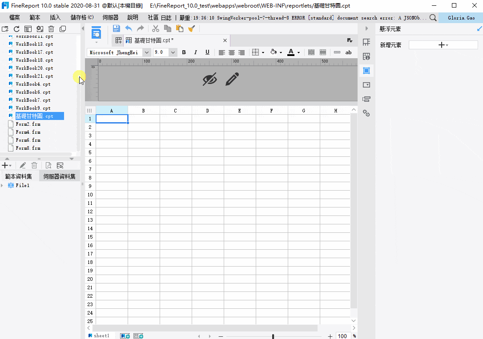Open WorkBook13.cpt in file list
The image size is (483, 339).
[x=34, y=44]
